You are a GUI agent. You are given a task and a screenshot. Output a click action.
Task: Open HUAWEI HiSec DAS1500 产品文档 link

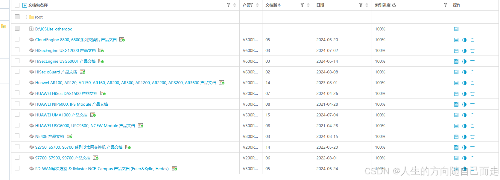66,93
